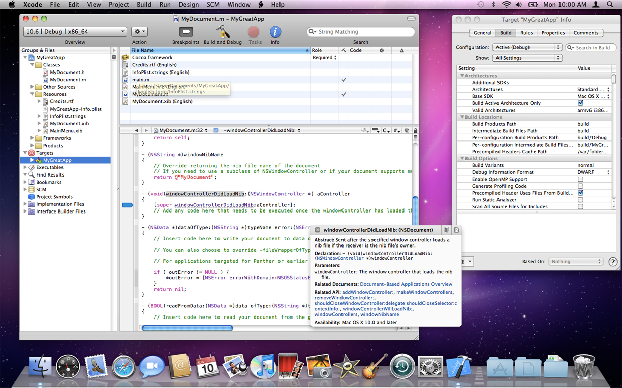The image size is (622, 388).
Task: Open the Cocoa.framework Role Required popup
Action: (324, 58)
